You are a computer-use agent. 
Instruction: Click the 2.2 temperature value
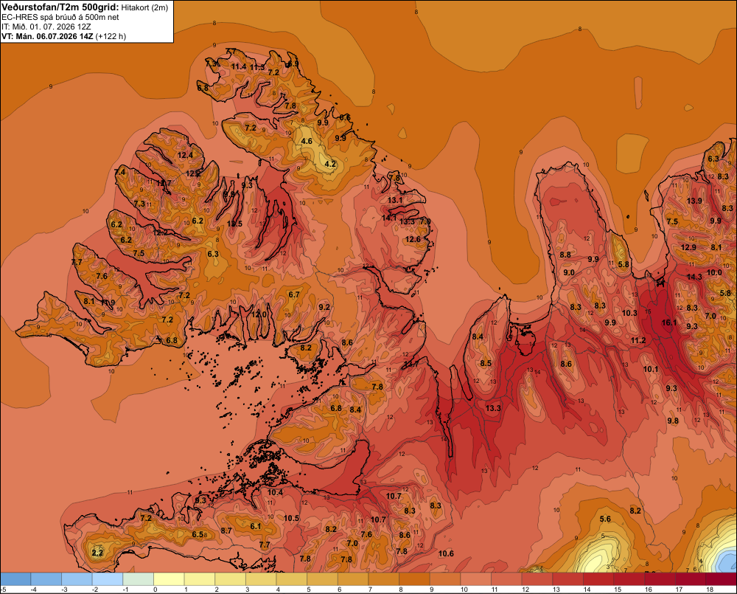97,553
